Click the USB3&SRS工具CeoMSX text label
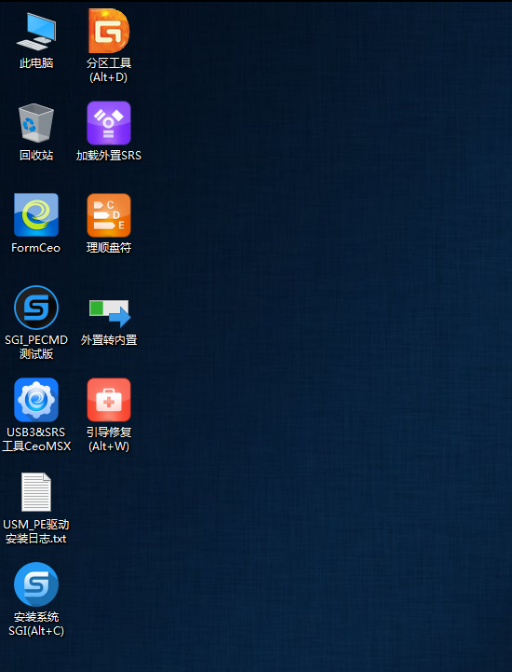The height and width of the screenshot is (672, 512). (36, 439)
